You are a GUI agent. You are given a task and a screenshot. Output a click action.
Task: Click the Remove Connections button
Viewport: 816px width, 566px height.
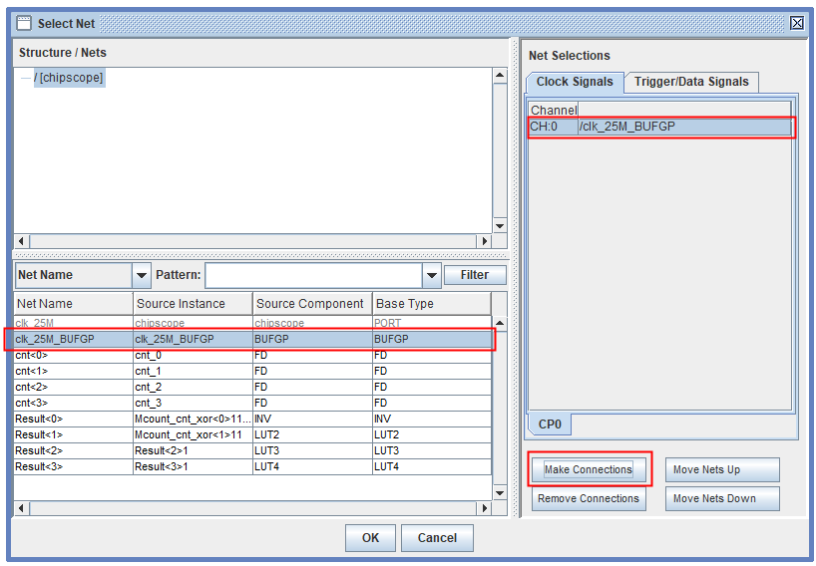588,498
